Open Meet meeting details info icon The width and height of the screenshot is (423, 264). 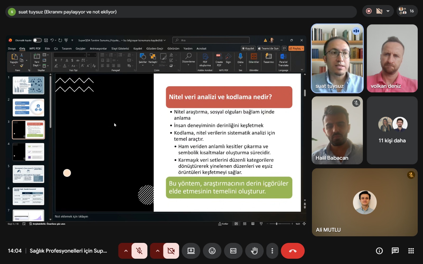(x=379, y=251)
